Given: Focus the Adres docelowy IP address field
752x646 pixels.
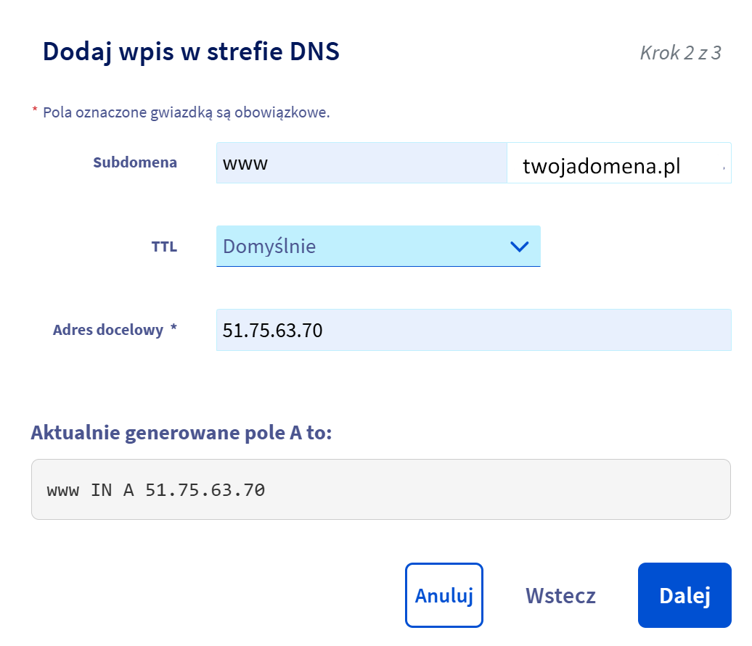Looking at the screenshot, I should point(473,331).
